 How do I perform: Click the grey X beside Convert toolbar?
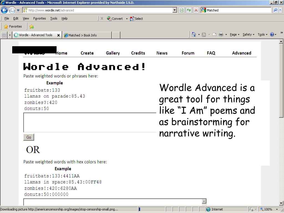(102, 19)
